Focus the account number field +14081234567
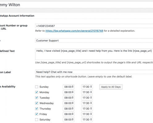The width and height of the screenshot is (153, 123). point(94,26)
